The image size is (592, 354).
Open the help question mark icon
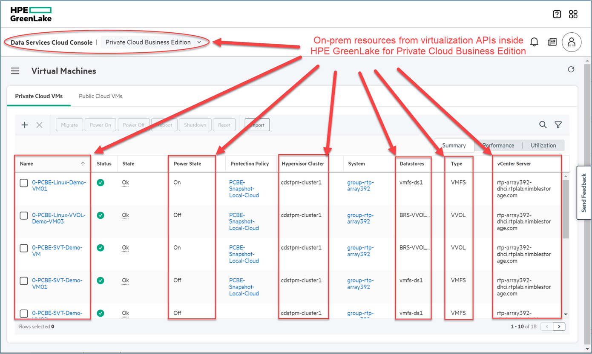pos(557,14)
